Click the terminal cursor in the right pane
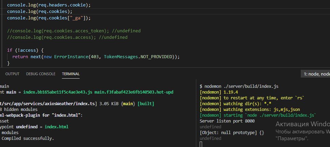The image size is (330, 147). click(201, 144)
